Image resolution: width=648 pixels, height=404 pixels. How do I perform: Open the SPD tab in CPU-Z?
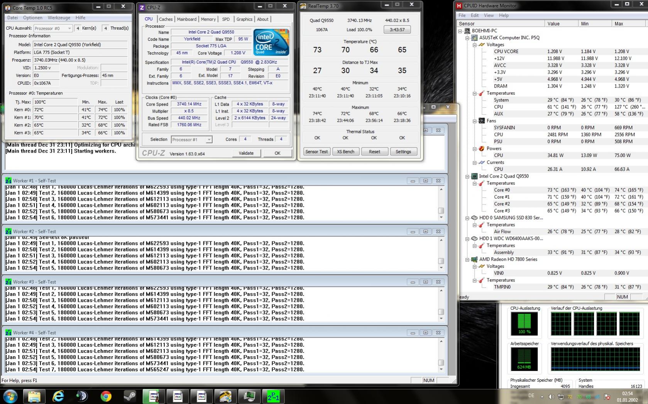point(226,19)
